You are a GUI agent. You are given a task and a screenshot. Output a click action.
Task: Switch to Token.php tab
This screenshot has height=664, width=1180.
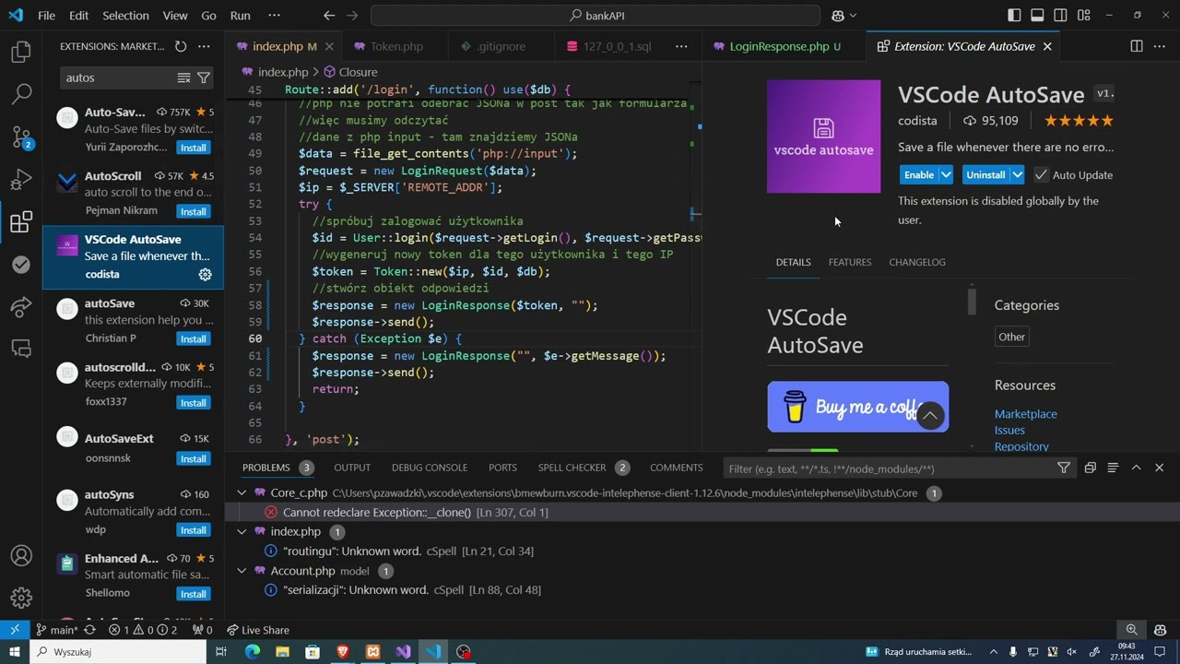point(396,46)
